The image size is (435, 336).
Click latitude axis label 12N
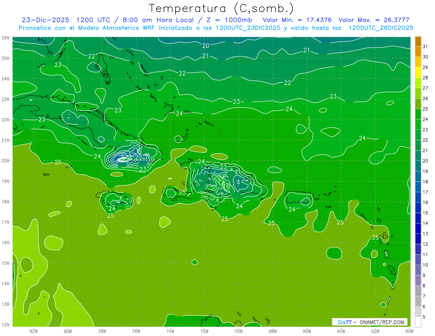(5, 324)
